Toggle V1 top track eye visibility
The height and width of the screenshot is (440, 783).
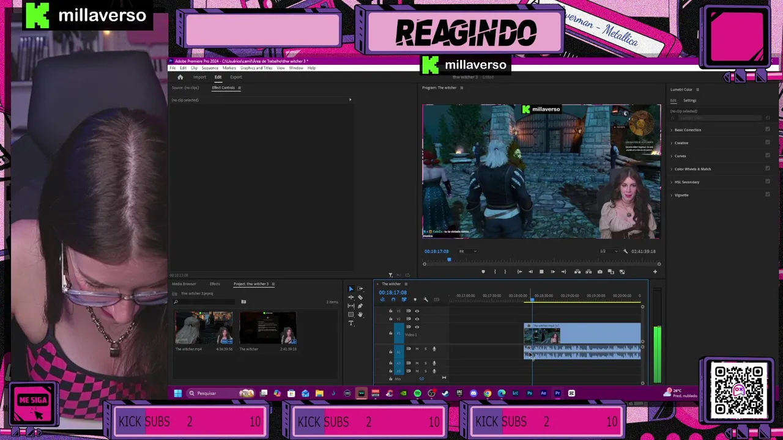pos(417,311)
